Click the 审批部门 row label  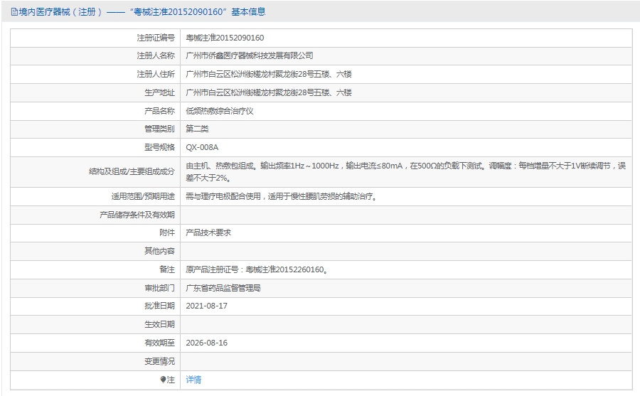159,288
